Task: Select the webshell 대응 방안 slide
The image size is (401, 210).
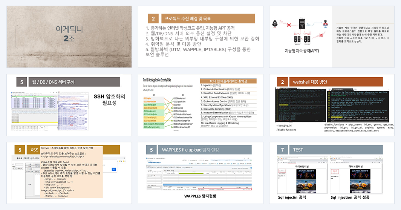Action: [332, 105]
